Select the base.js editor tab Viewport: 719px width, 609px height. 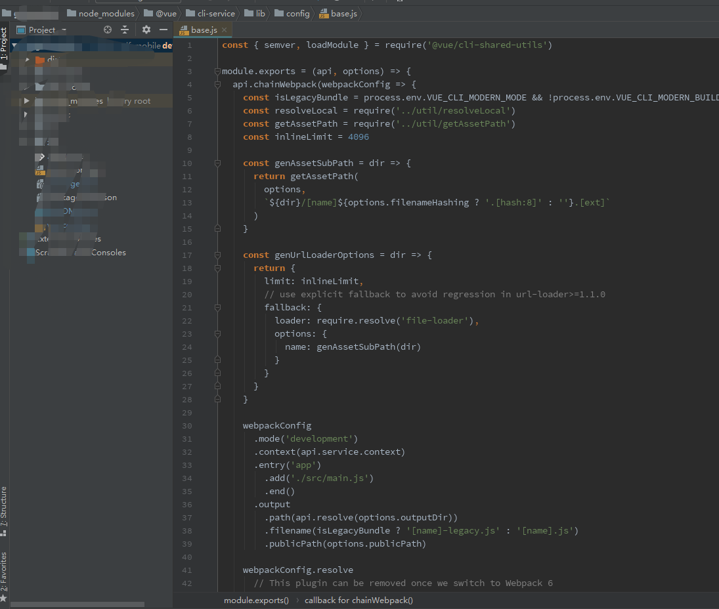(x=204, y=30)
